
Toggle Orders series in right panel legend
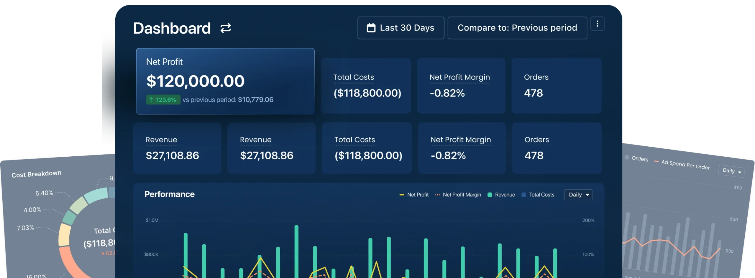point(636,158)
